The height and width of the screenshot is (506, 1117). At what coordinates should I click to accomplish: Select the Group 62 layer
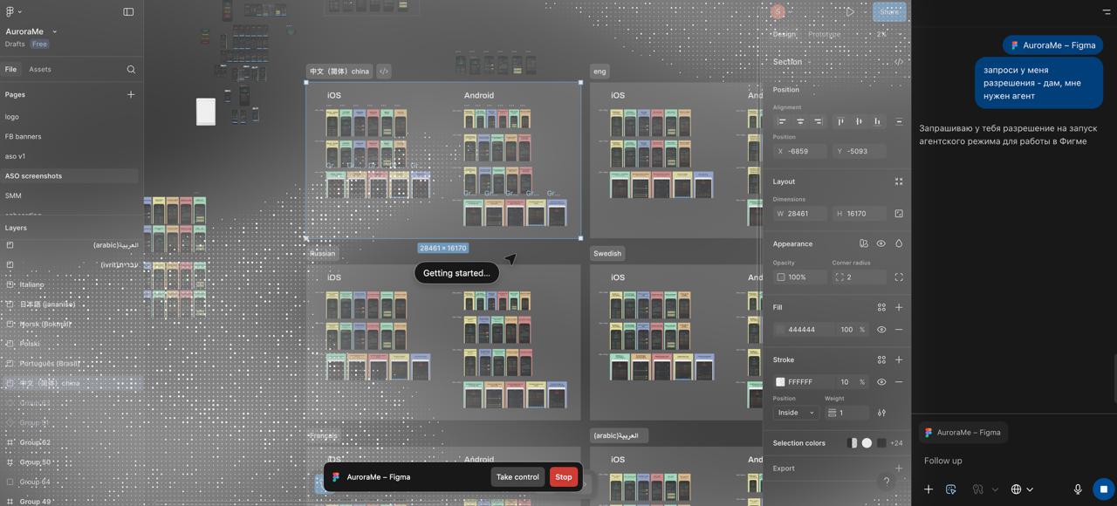[x=72, y=442]
